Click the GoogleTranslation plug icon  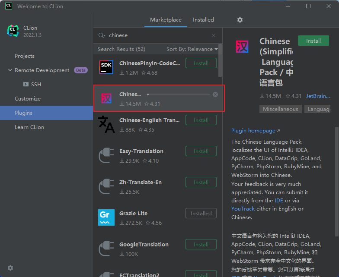pyautogui.click(x=106, y=249)
